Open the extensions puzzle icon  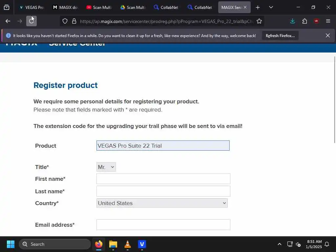[304, 21]
